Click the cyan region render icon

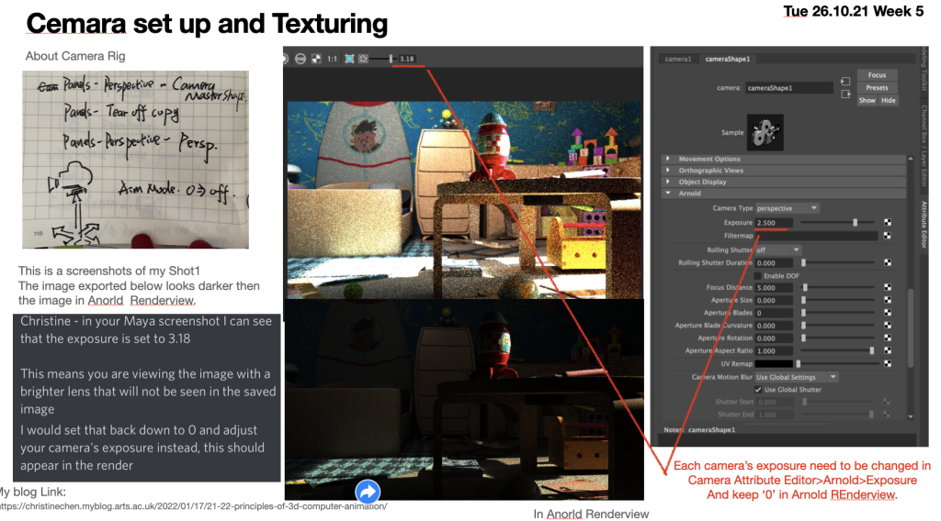[349, 59]
